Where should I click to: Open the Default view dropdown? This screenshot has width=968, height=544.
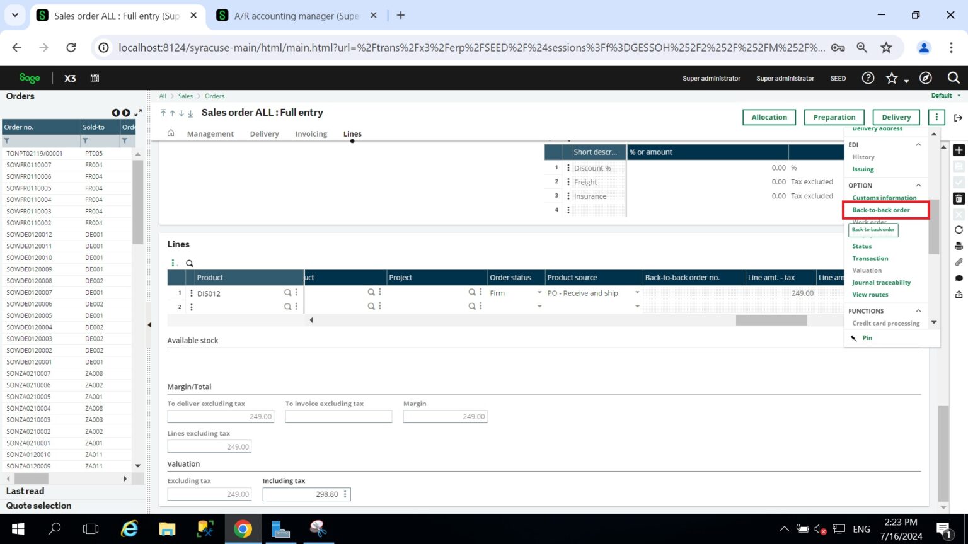tap(946, 96)
